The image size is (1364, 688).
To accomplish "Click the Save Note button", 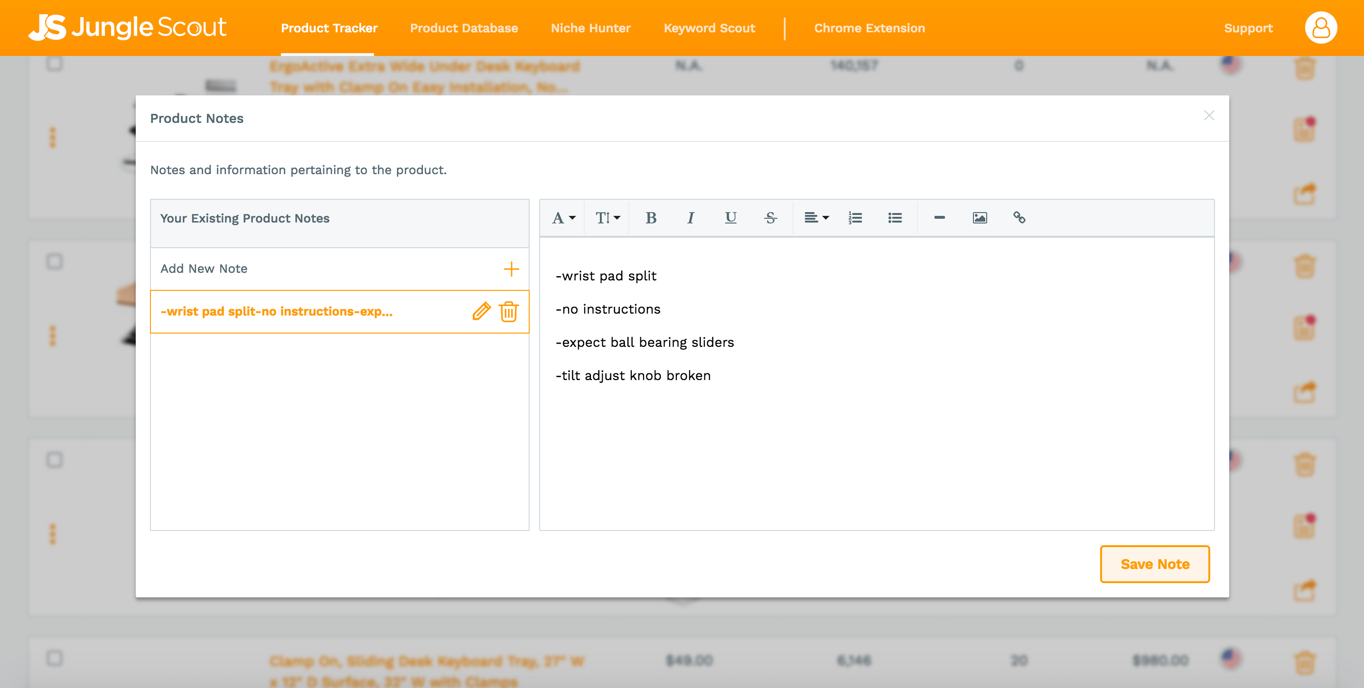I will coord(1154,564).
